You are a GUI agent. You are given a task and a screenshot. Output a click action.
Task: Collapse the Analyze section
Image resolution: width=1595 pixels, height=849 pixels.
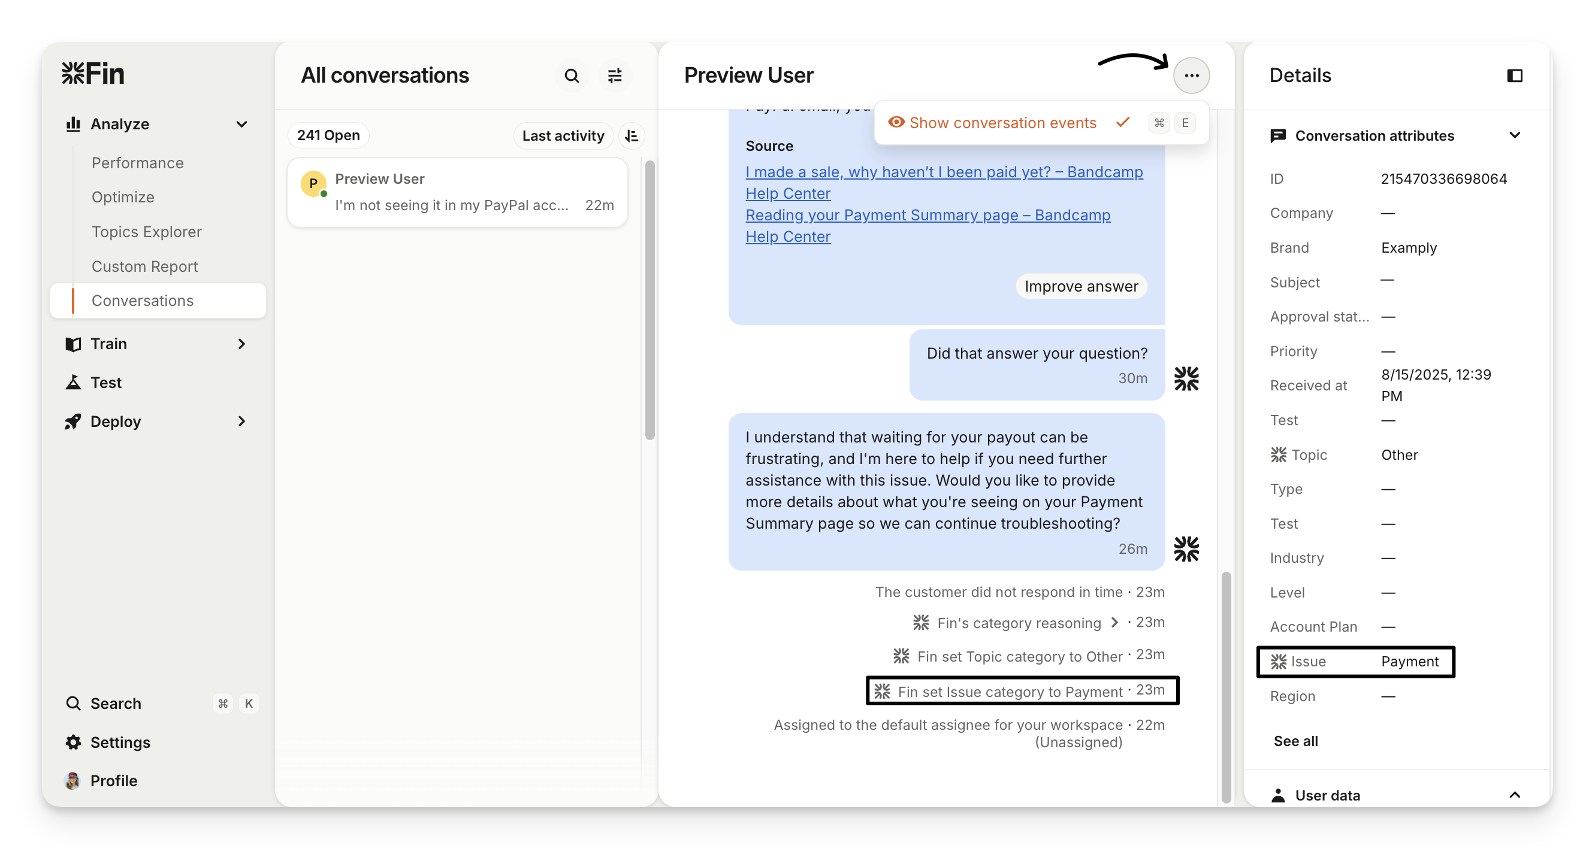tap(241, 124)
